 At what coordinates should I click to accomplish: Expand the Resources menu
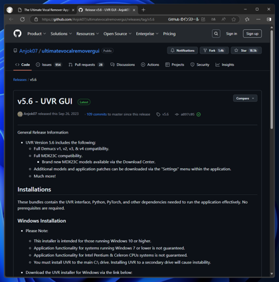click(88, 34)
